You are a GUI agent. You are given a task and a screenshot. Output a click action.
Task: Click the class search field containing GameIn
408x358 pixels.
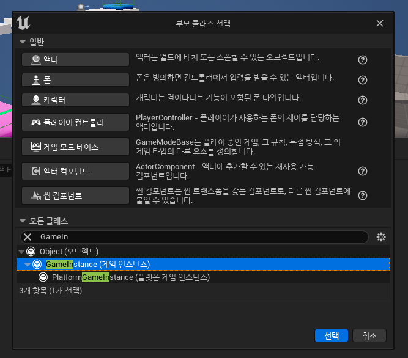click(x=195, y=237)
